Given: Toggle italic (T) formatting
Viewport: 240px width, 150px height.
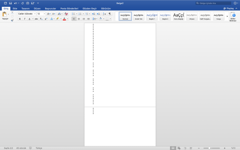Looking at the screenshot, I should click(24, 19).
